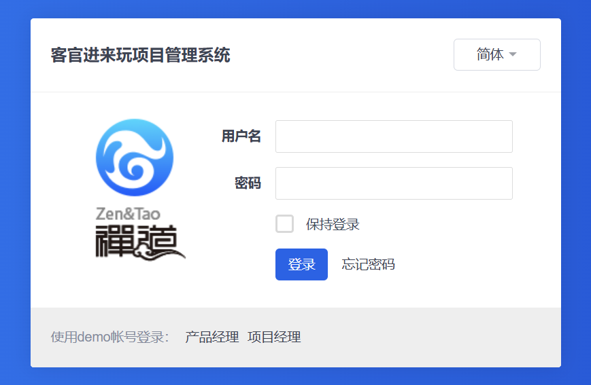Click the 用户名 field label
This screenshot has height=385, width=591.
pos(241,136)
